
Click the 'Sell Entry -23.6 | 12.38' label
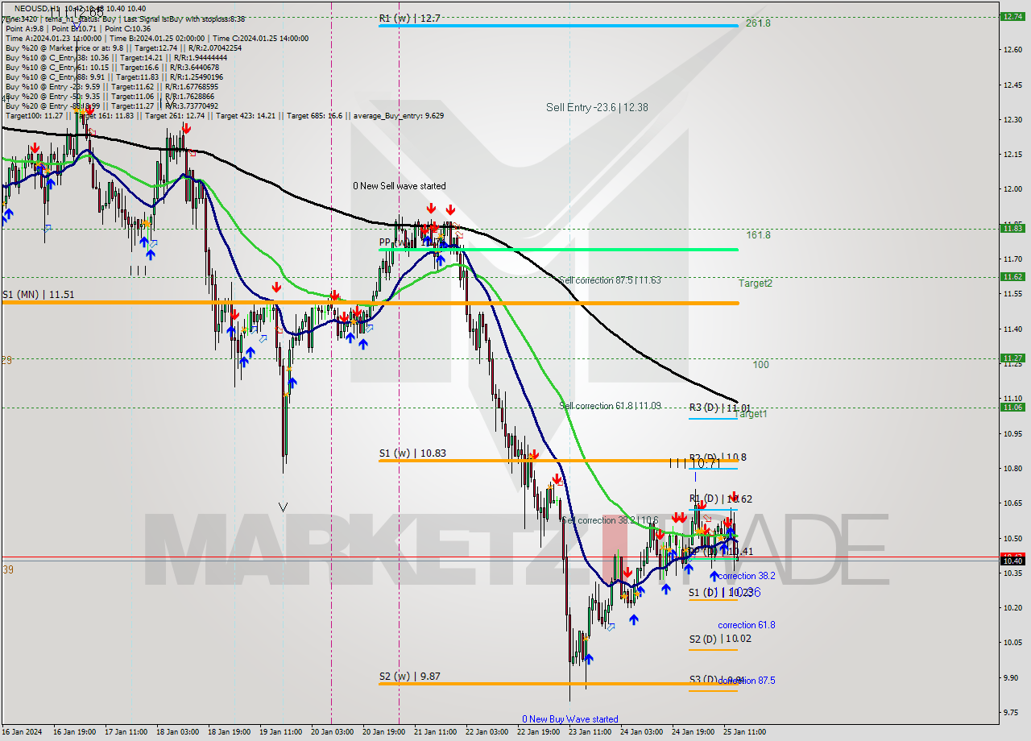point(597,107)
